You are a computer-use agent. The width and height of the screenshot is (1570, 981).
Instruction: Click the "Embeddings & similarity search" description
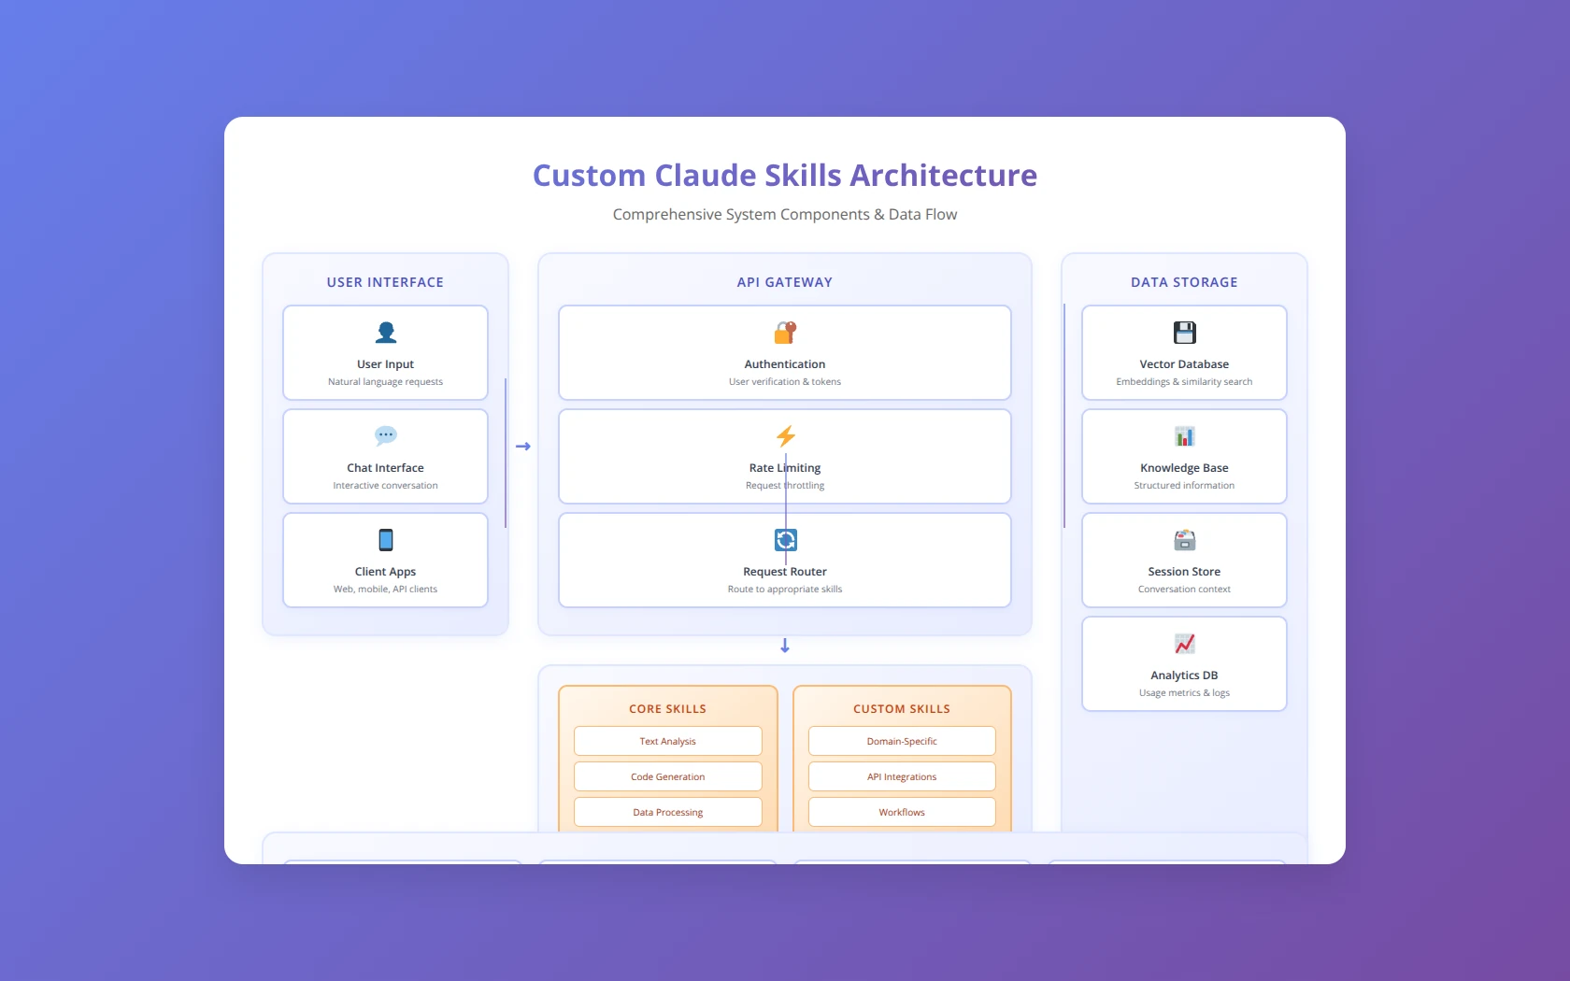coord(1184,382)
